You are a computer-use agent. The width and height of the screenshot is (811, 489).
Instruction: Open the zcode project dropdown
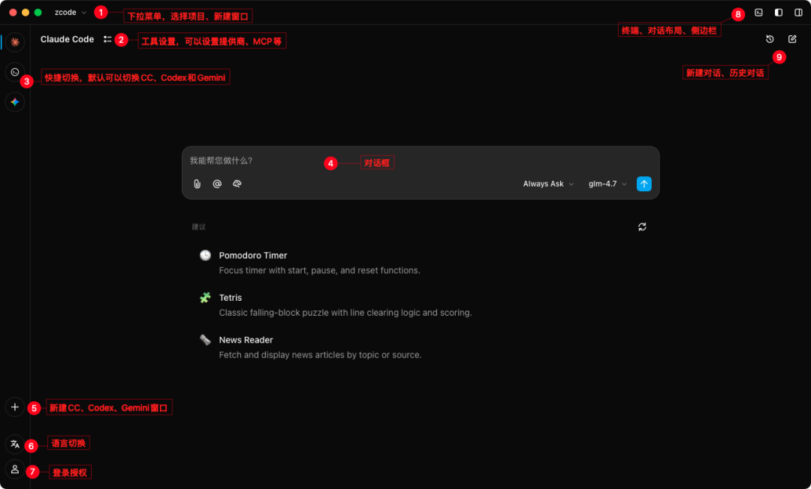(x=71, y=13)
